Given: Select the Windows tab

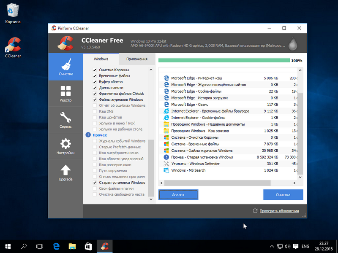Looking at the screenshot, I should pos(101,59).
